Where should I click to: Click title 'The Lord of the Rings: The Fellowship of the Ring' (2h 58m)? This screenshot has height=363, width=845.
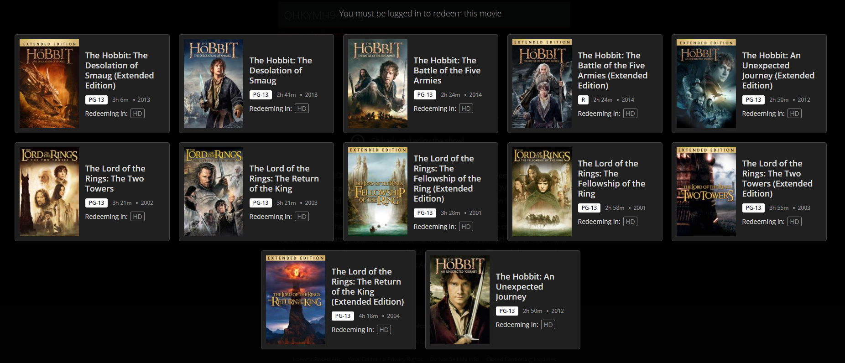click(x=611, y=178)
